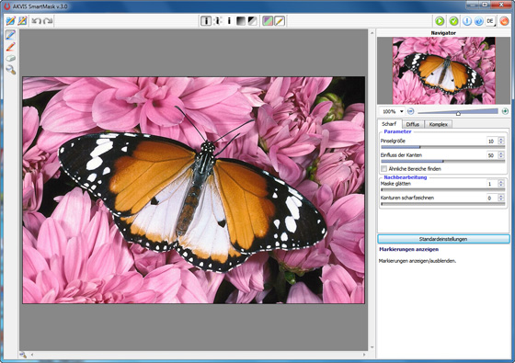Click the vertical scrollbar up arrow
The width and height of the screenshot is (515, 363).
coord(372,33)
